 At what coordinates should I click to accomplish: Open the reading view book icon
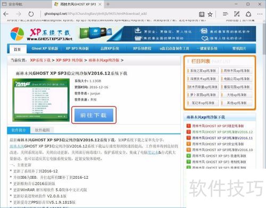pos(202,14)
